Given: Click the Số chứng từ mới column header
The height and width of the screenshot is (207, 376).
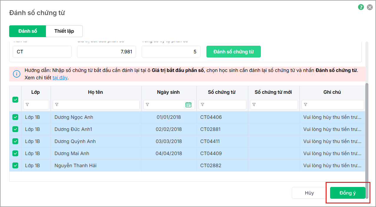Looking at the screenshot, I should pyautogui.click(x=273, y=92).
